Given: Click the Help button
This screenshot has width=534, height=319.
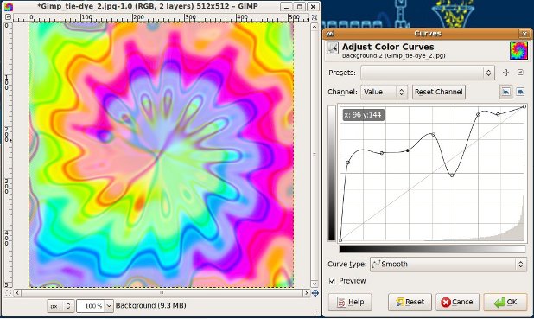Looking at the screenshot, I should (350, 302).
